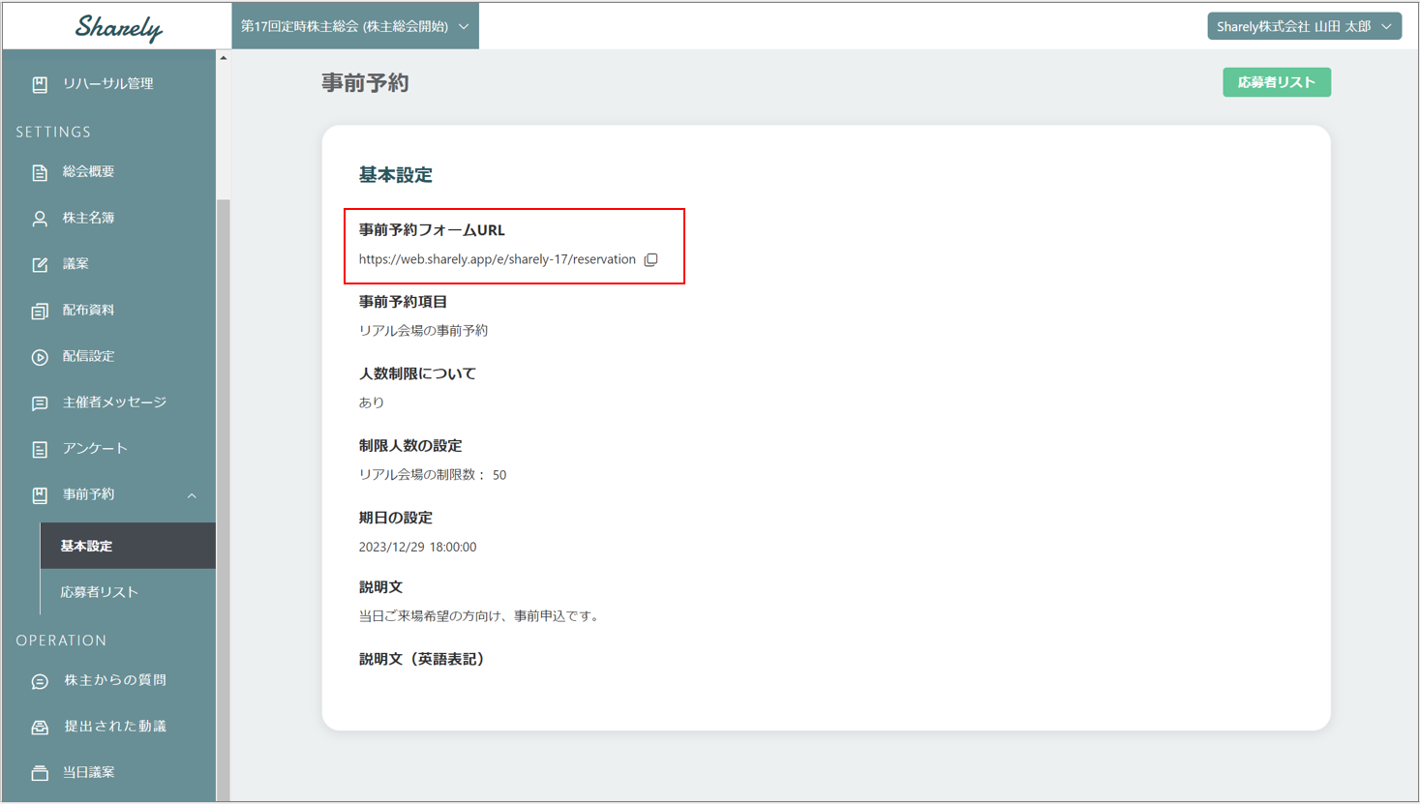The height and width of the screenshot is (804, 1420).
Task: Click the 配信設定 play circle icon
Action: coord(40,357)
